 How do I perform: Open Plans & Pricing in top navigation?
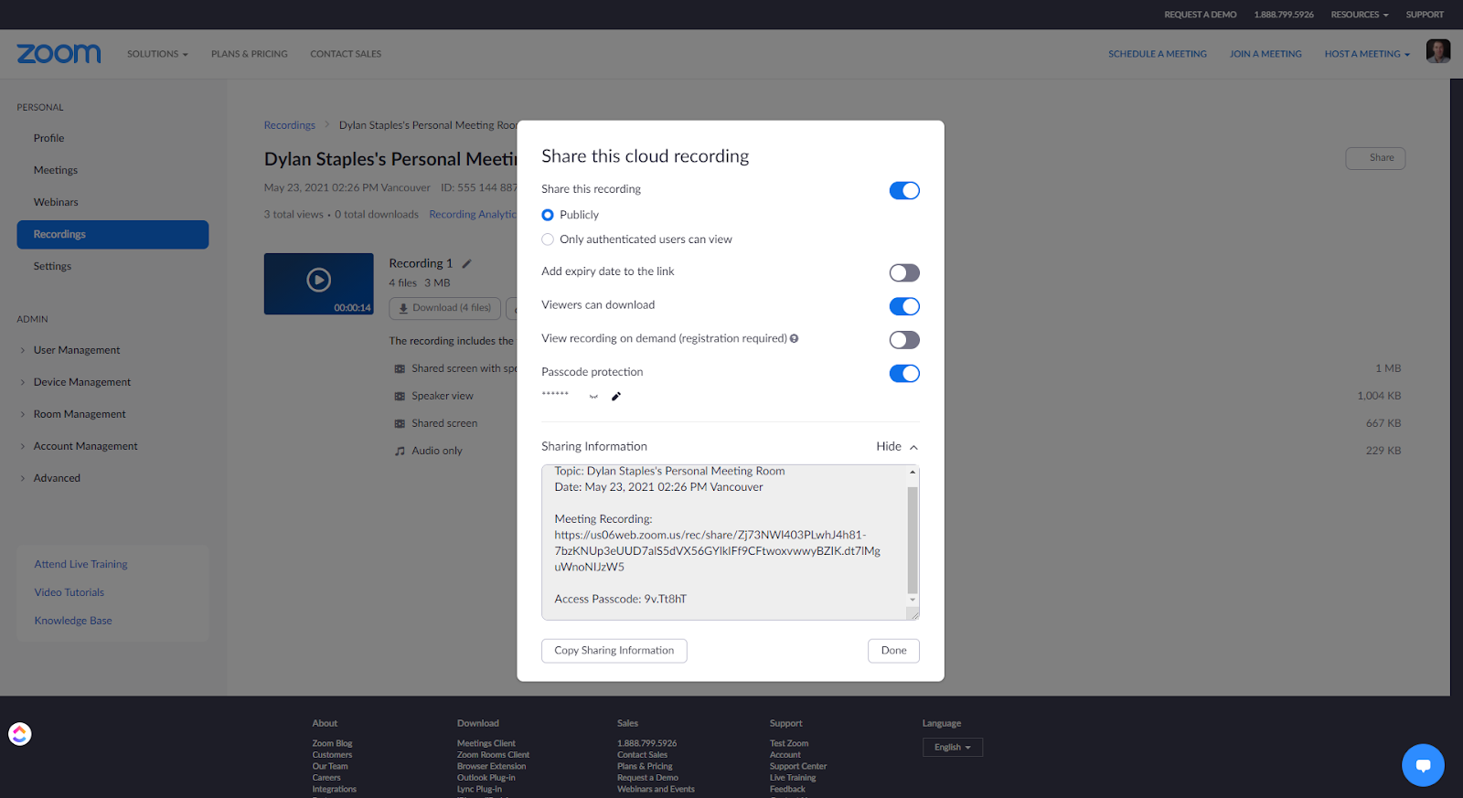(x=250, y=54)
